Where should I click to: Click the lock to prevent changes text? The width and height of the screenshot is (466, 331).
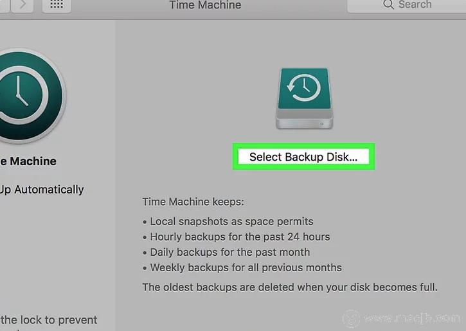click(49, 320)
